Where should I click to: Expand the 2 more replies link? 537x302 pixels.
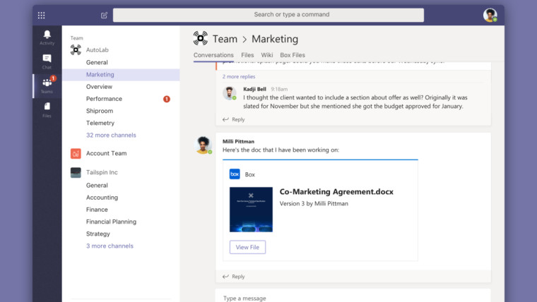[239, 77]
